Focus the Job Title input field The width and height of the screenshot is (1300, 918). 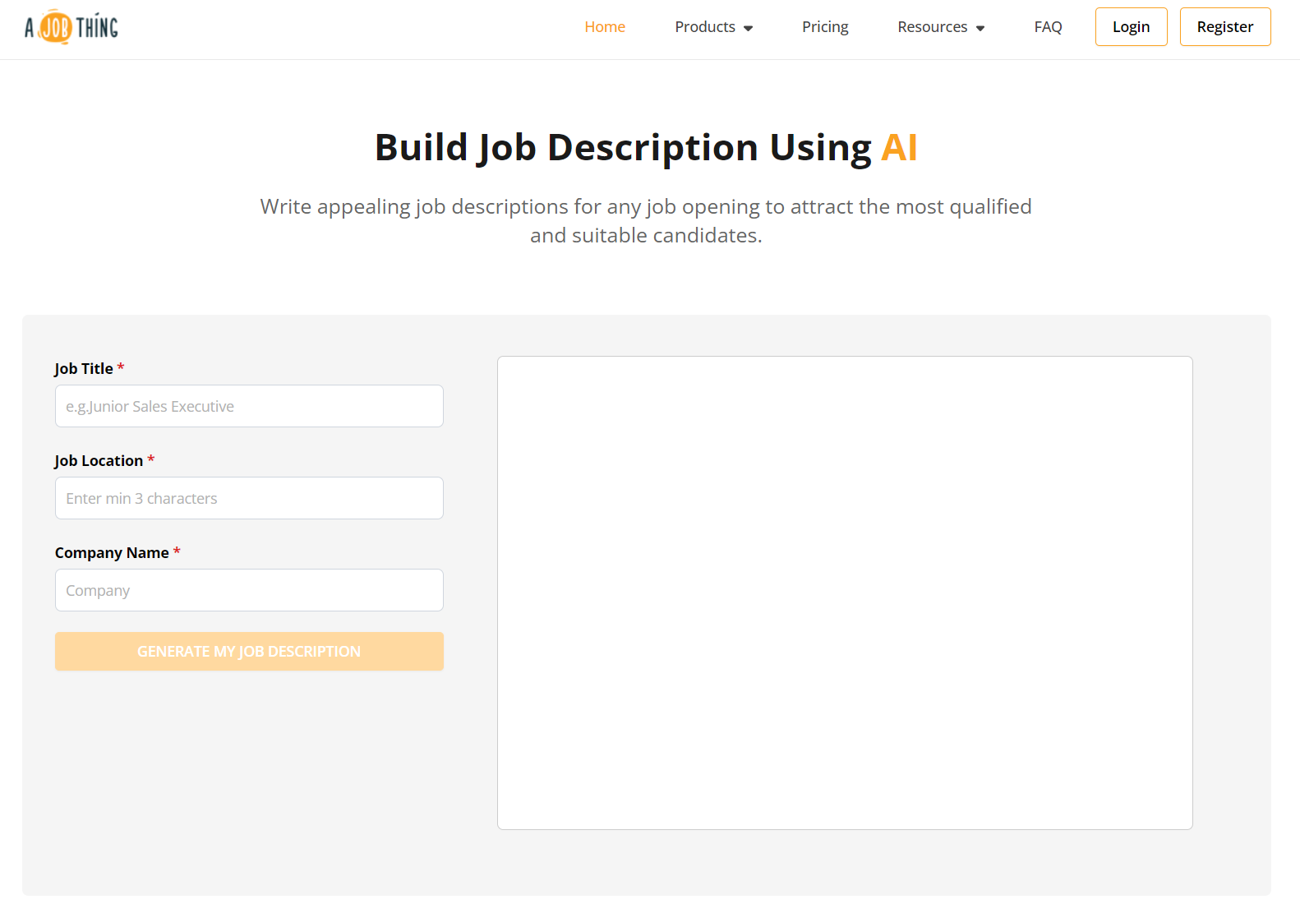coord(249,406)
